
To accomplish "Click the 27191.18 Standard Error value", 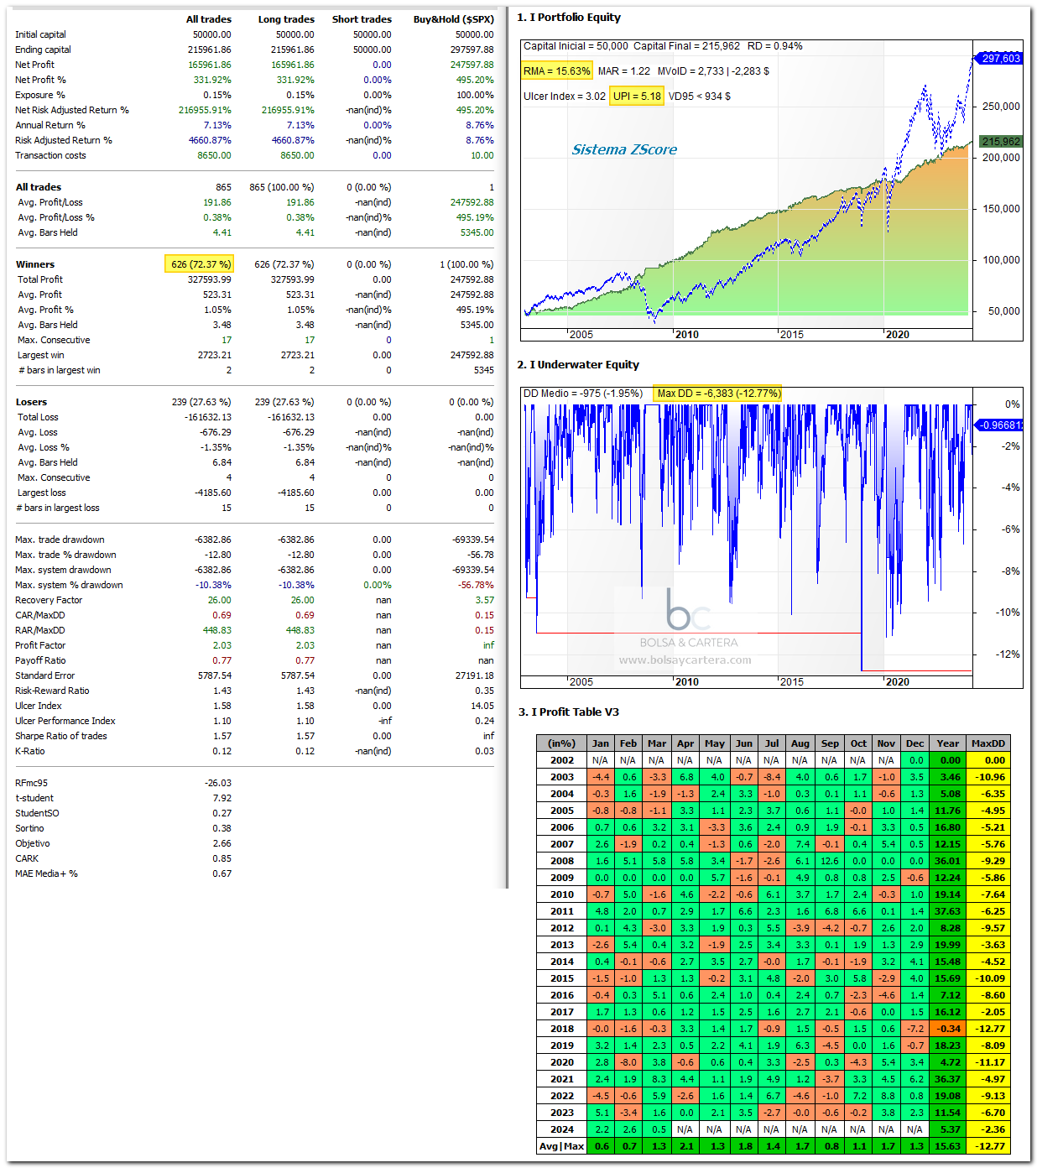I will coord(474,675).
